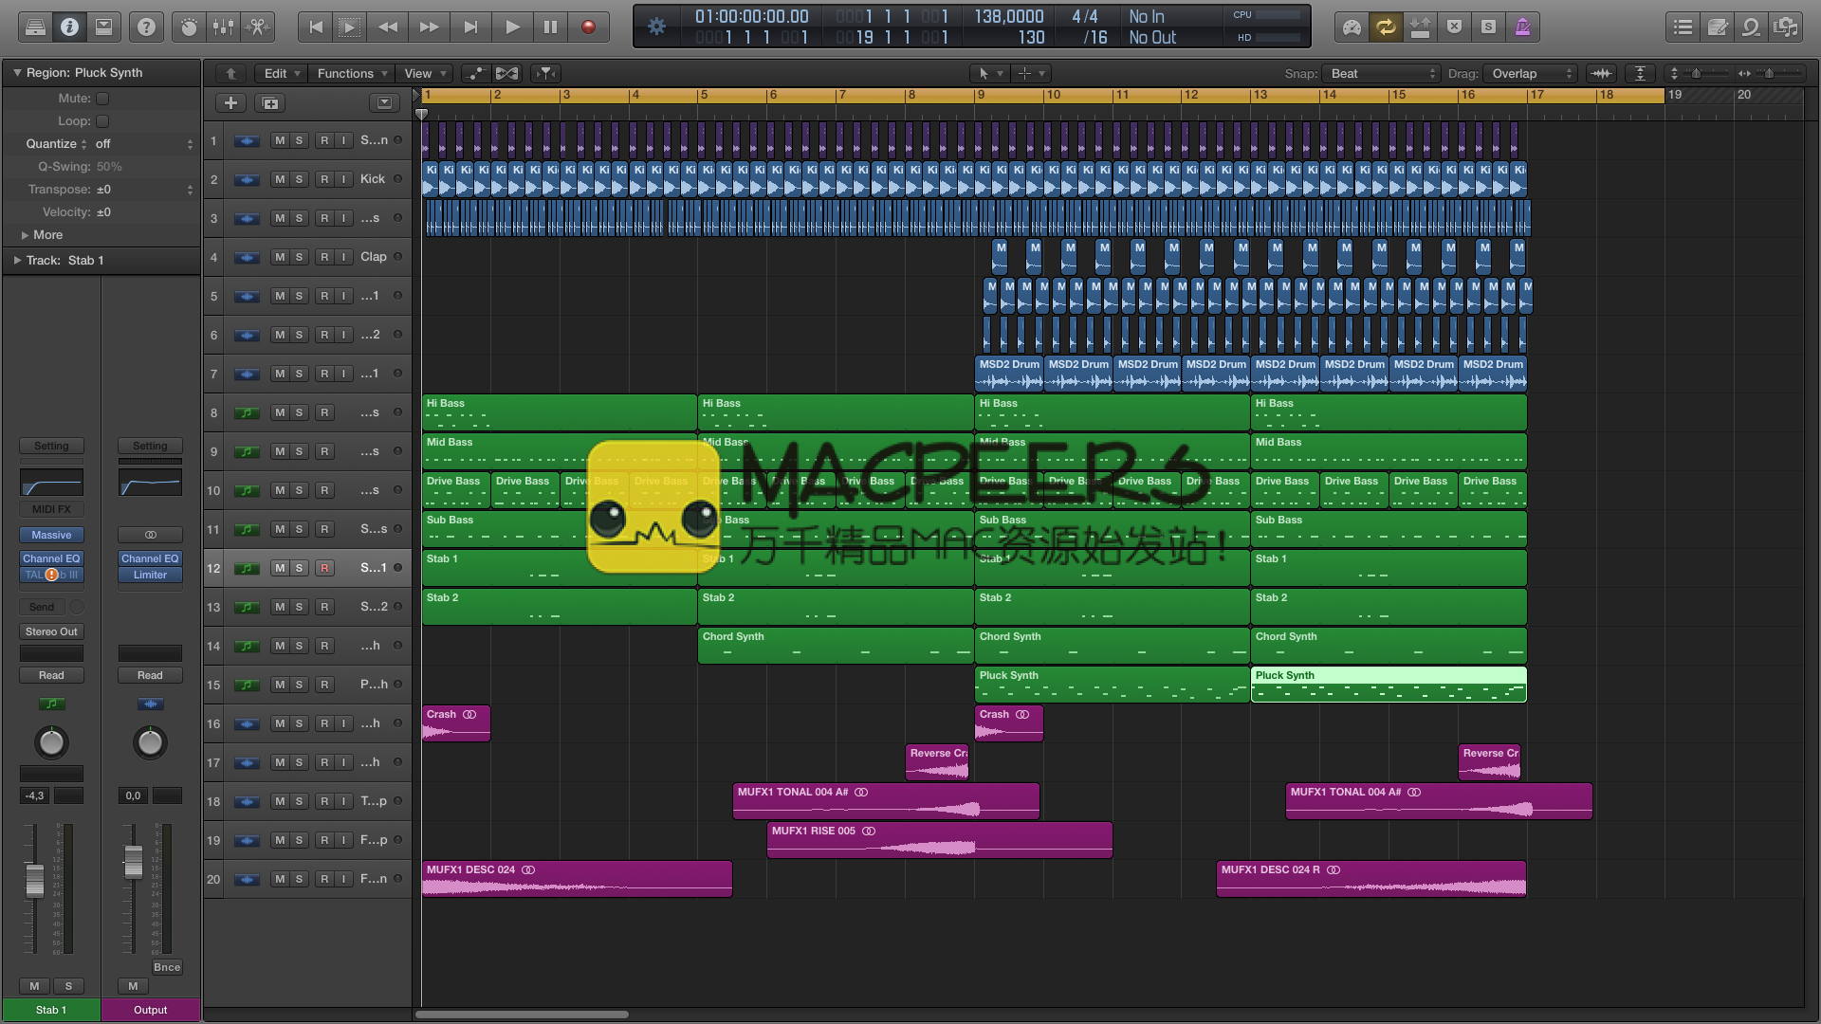
Task: Enable the Mute checkbox in Region inspector
Action: point(102,99)
